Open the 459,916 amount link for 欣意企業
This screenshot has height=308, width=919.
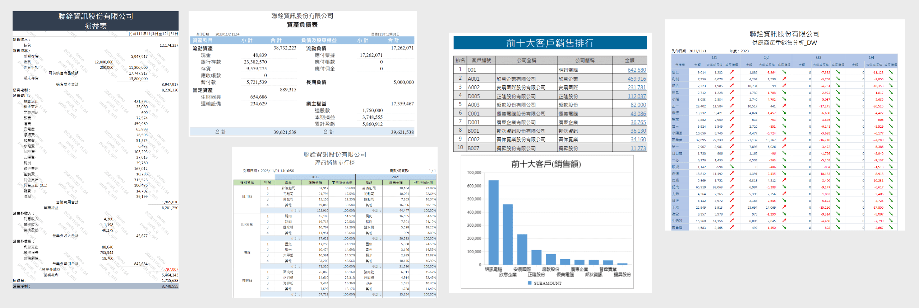(637, 79)
